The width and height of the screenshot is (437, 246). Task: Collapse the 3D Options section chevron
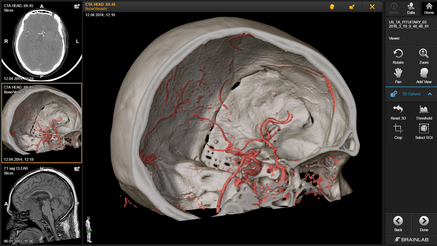[x=430, y=94]
